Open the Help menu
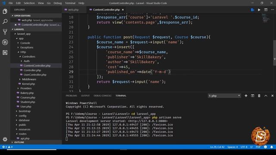This screenshot has height=155, width=276. pyautogui.click(x=82, y=3)
